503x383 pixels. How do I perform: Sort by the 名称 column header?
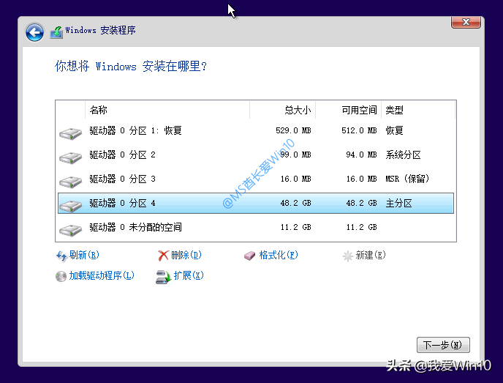coord(167,110)
